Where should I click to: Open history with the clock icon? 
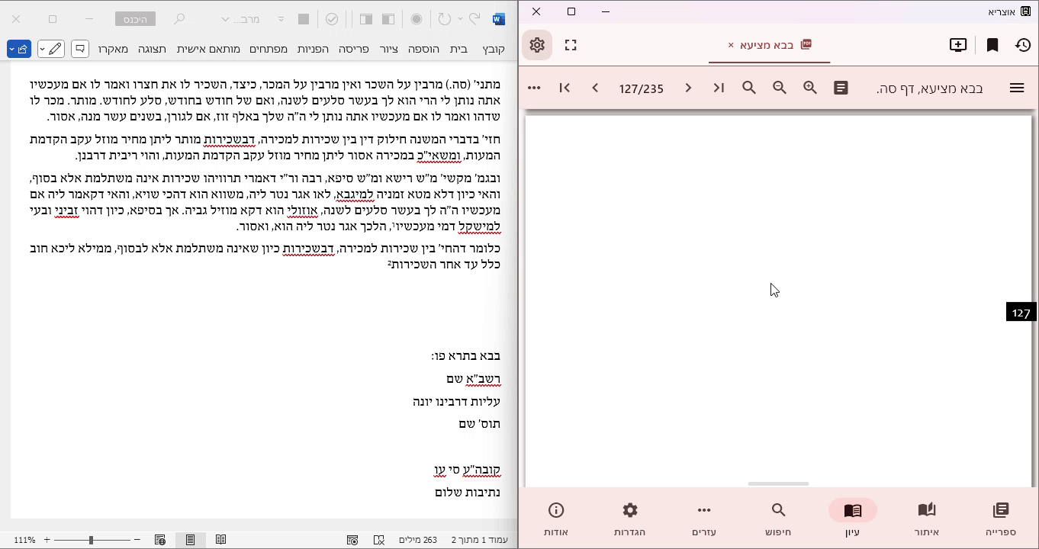click(x=1023, y=45)
